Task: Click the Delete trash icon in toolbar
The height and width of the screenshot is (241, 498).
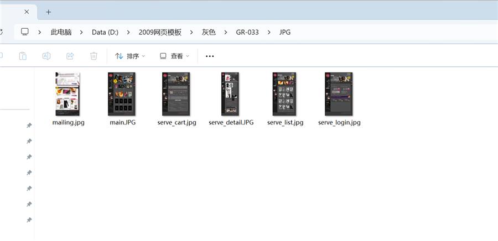Action: click(94, 56)
